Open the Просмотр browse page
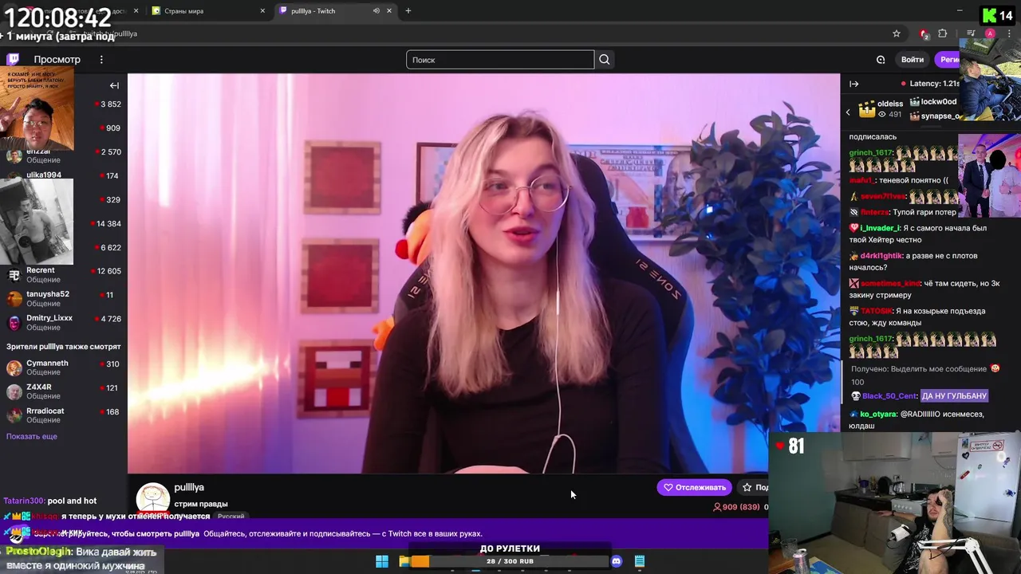This screenshot has width=1021, height=574. click(x=57, y=60)
